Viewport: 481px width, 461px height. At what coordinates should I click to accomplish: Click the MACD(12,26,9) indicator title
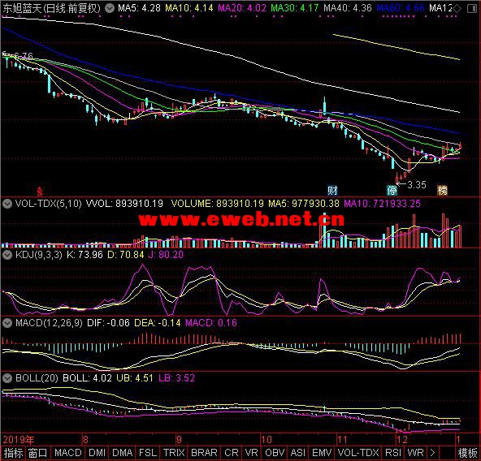49,323
